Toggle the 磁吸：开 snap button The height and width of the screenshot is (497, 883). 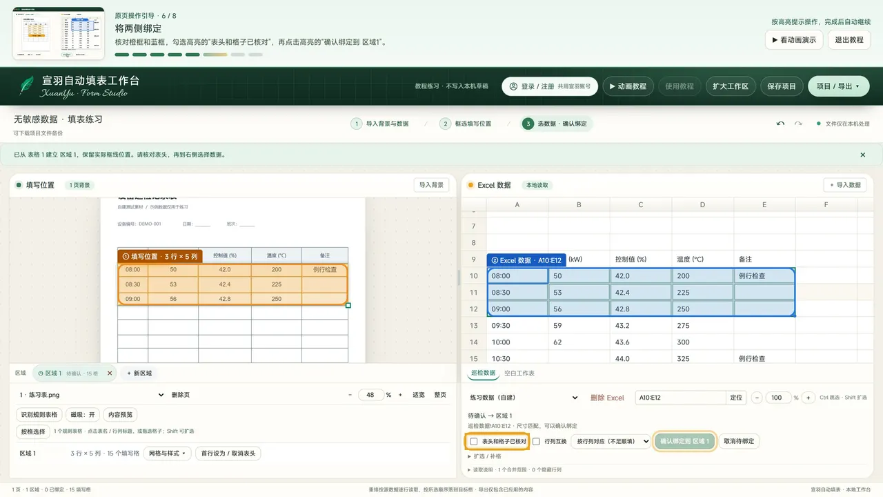(x=83, y=415)
